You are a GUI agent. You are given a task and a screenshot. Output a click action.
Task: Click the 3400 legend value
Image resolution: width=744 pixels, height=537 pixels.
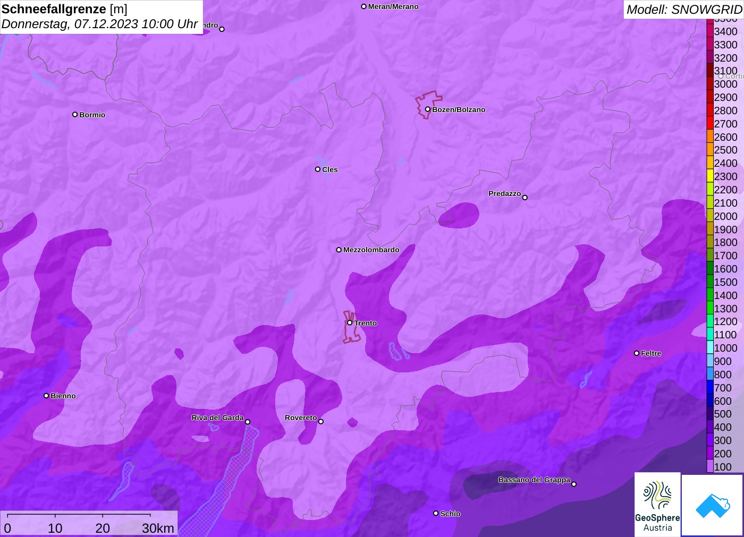(725, 31)
